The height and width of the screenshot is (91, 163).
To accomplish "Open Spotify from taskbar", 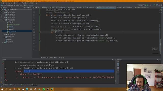I will pos(44,89).
